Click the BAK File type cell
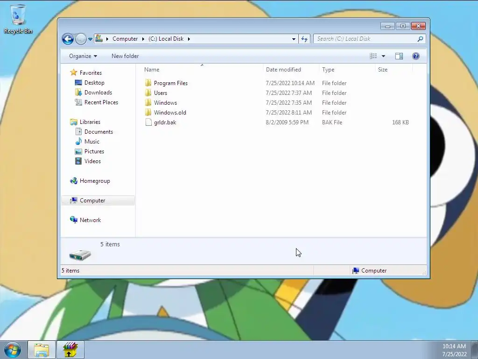The width and height of the screenshot is (478, 359). click(332, 122)
